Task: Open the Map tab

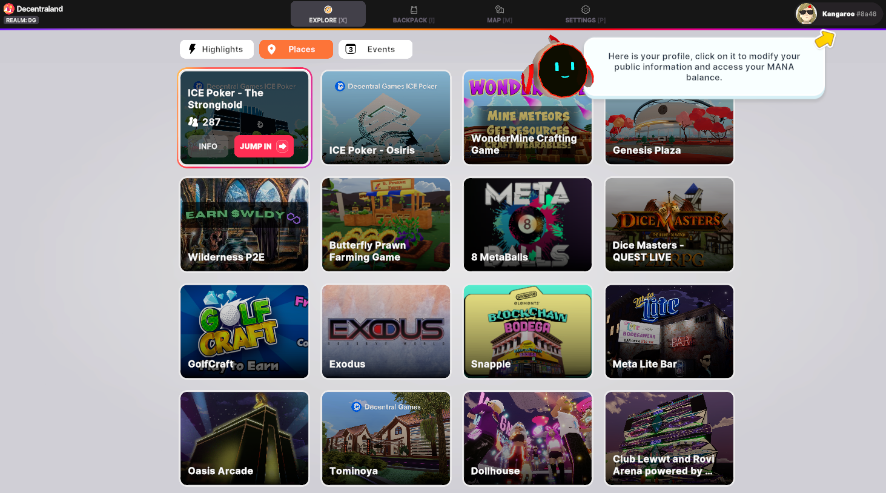Action: (500, 14)
